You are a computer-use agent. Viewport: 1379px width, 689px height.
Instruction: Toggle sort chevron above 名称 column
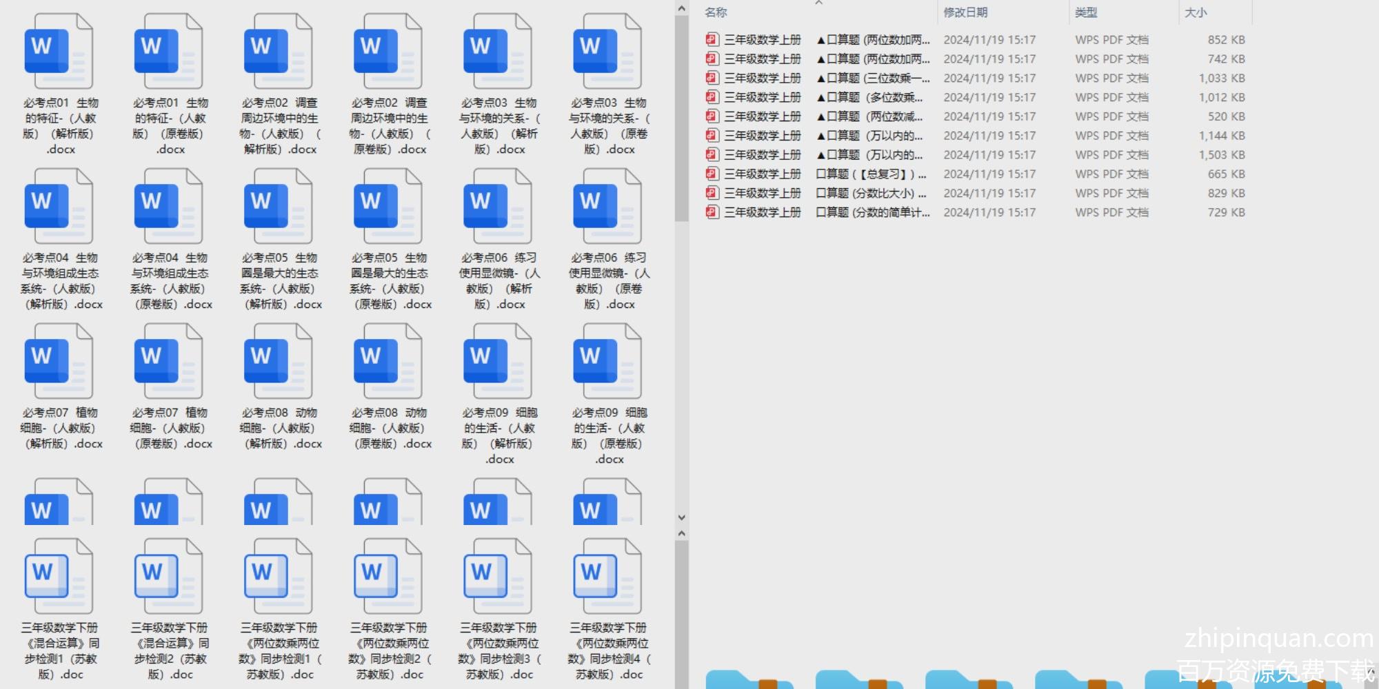pos(818,3)
